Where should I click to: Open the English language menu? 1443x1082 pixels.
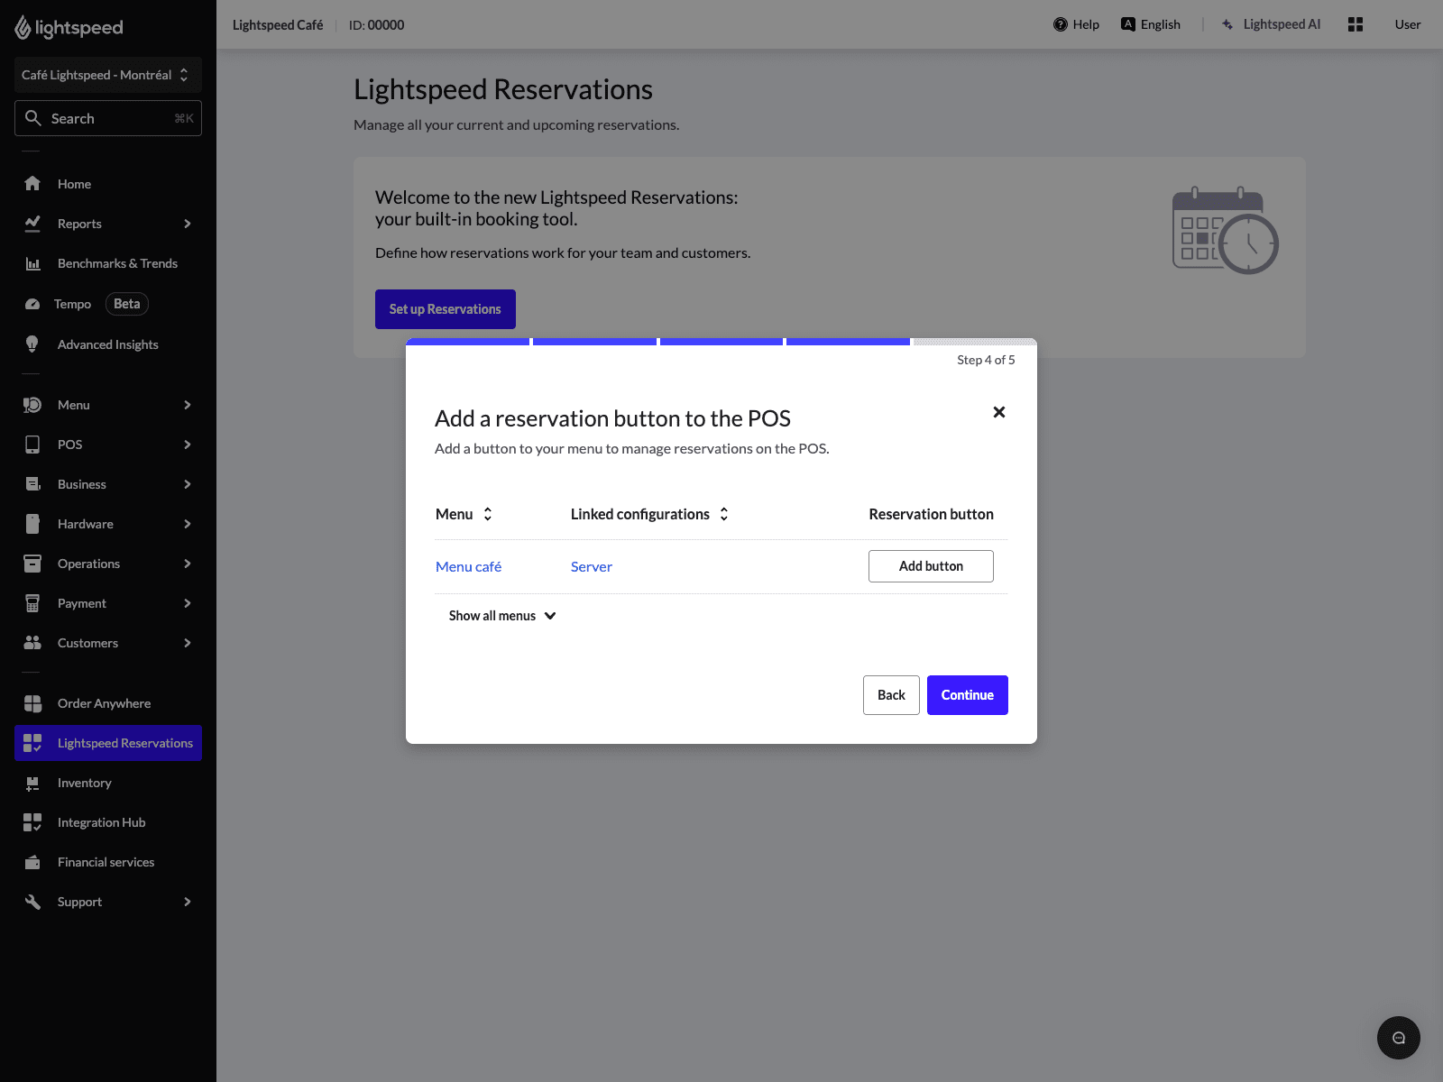(1151, 24)
